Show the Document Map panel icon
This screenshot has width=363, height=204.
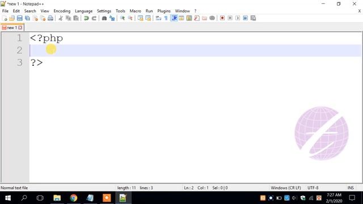click(x=189, y=18)
